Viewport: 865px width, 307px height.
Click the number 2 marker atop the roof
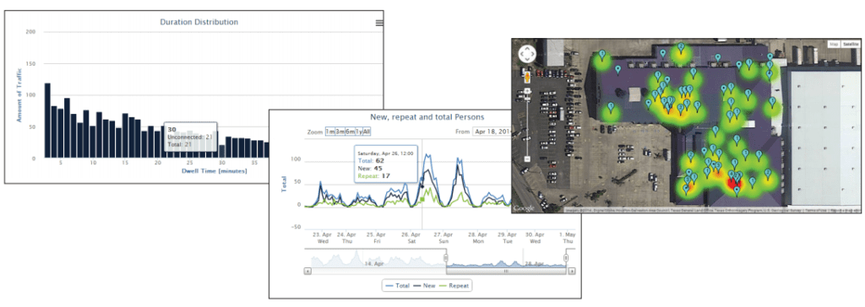point(681,49)
